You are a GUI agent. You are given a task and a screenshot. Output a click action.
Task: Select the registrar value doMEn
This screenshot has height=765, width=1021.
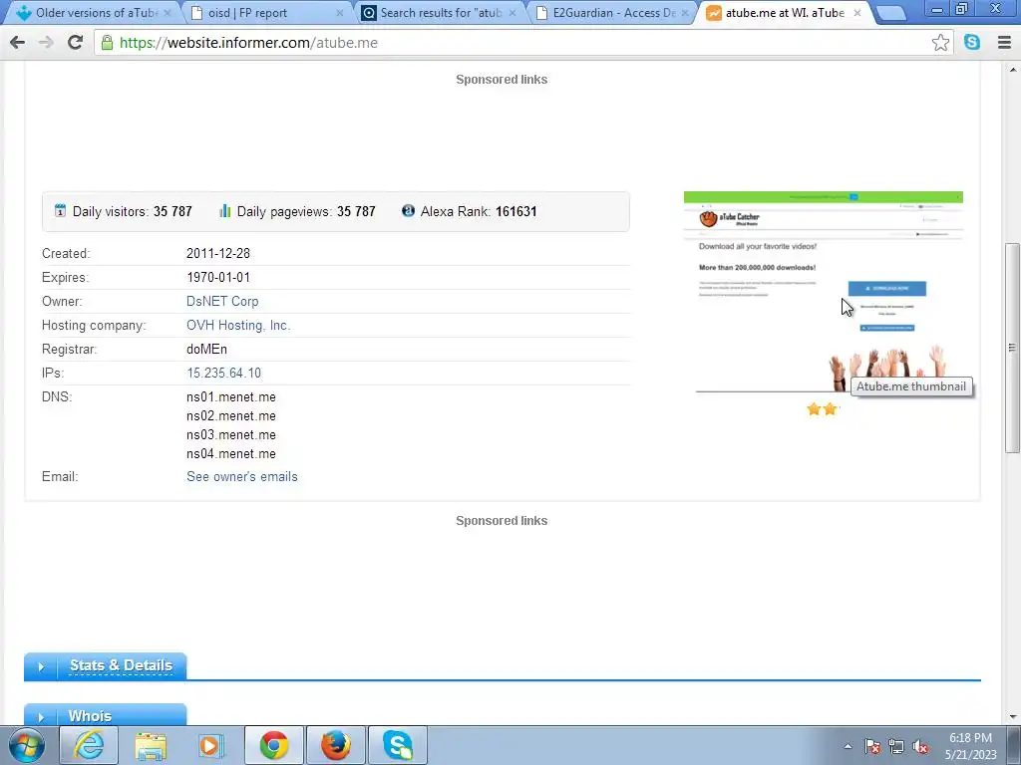pyautogui.click(x=206, y=349)
